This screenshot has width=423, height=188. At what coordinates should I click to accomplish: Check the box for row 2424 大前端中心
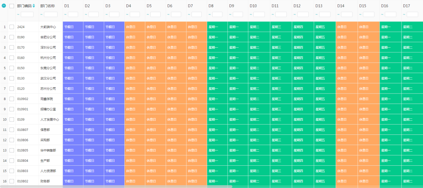click(12, 27)
